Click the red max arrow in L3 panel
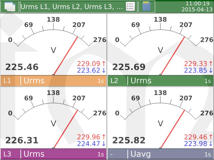Viewport: 214px width, 160px height. tap(104, 137)
